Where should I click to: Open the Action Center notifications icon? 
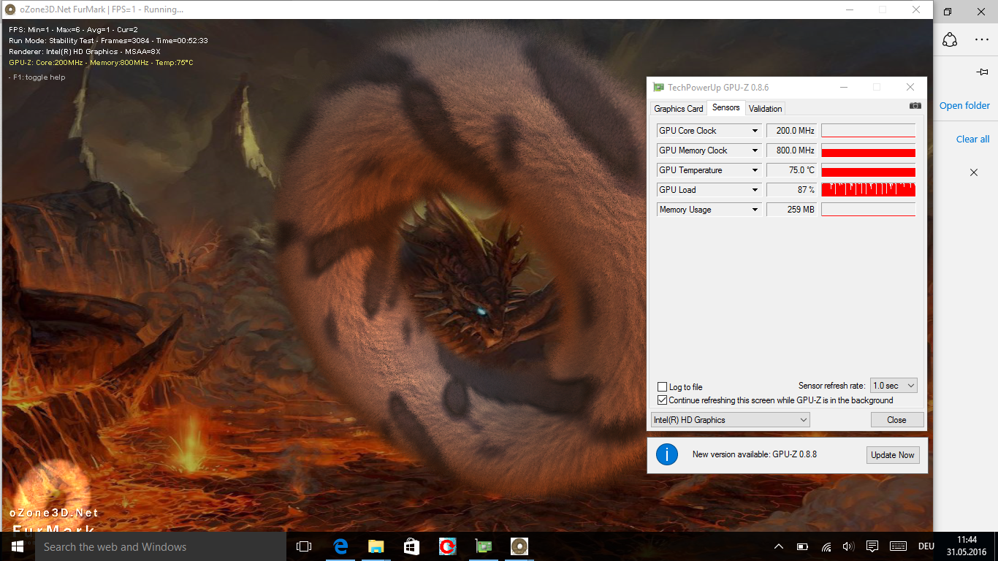point(872,546)
